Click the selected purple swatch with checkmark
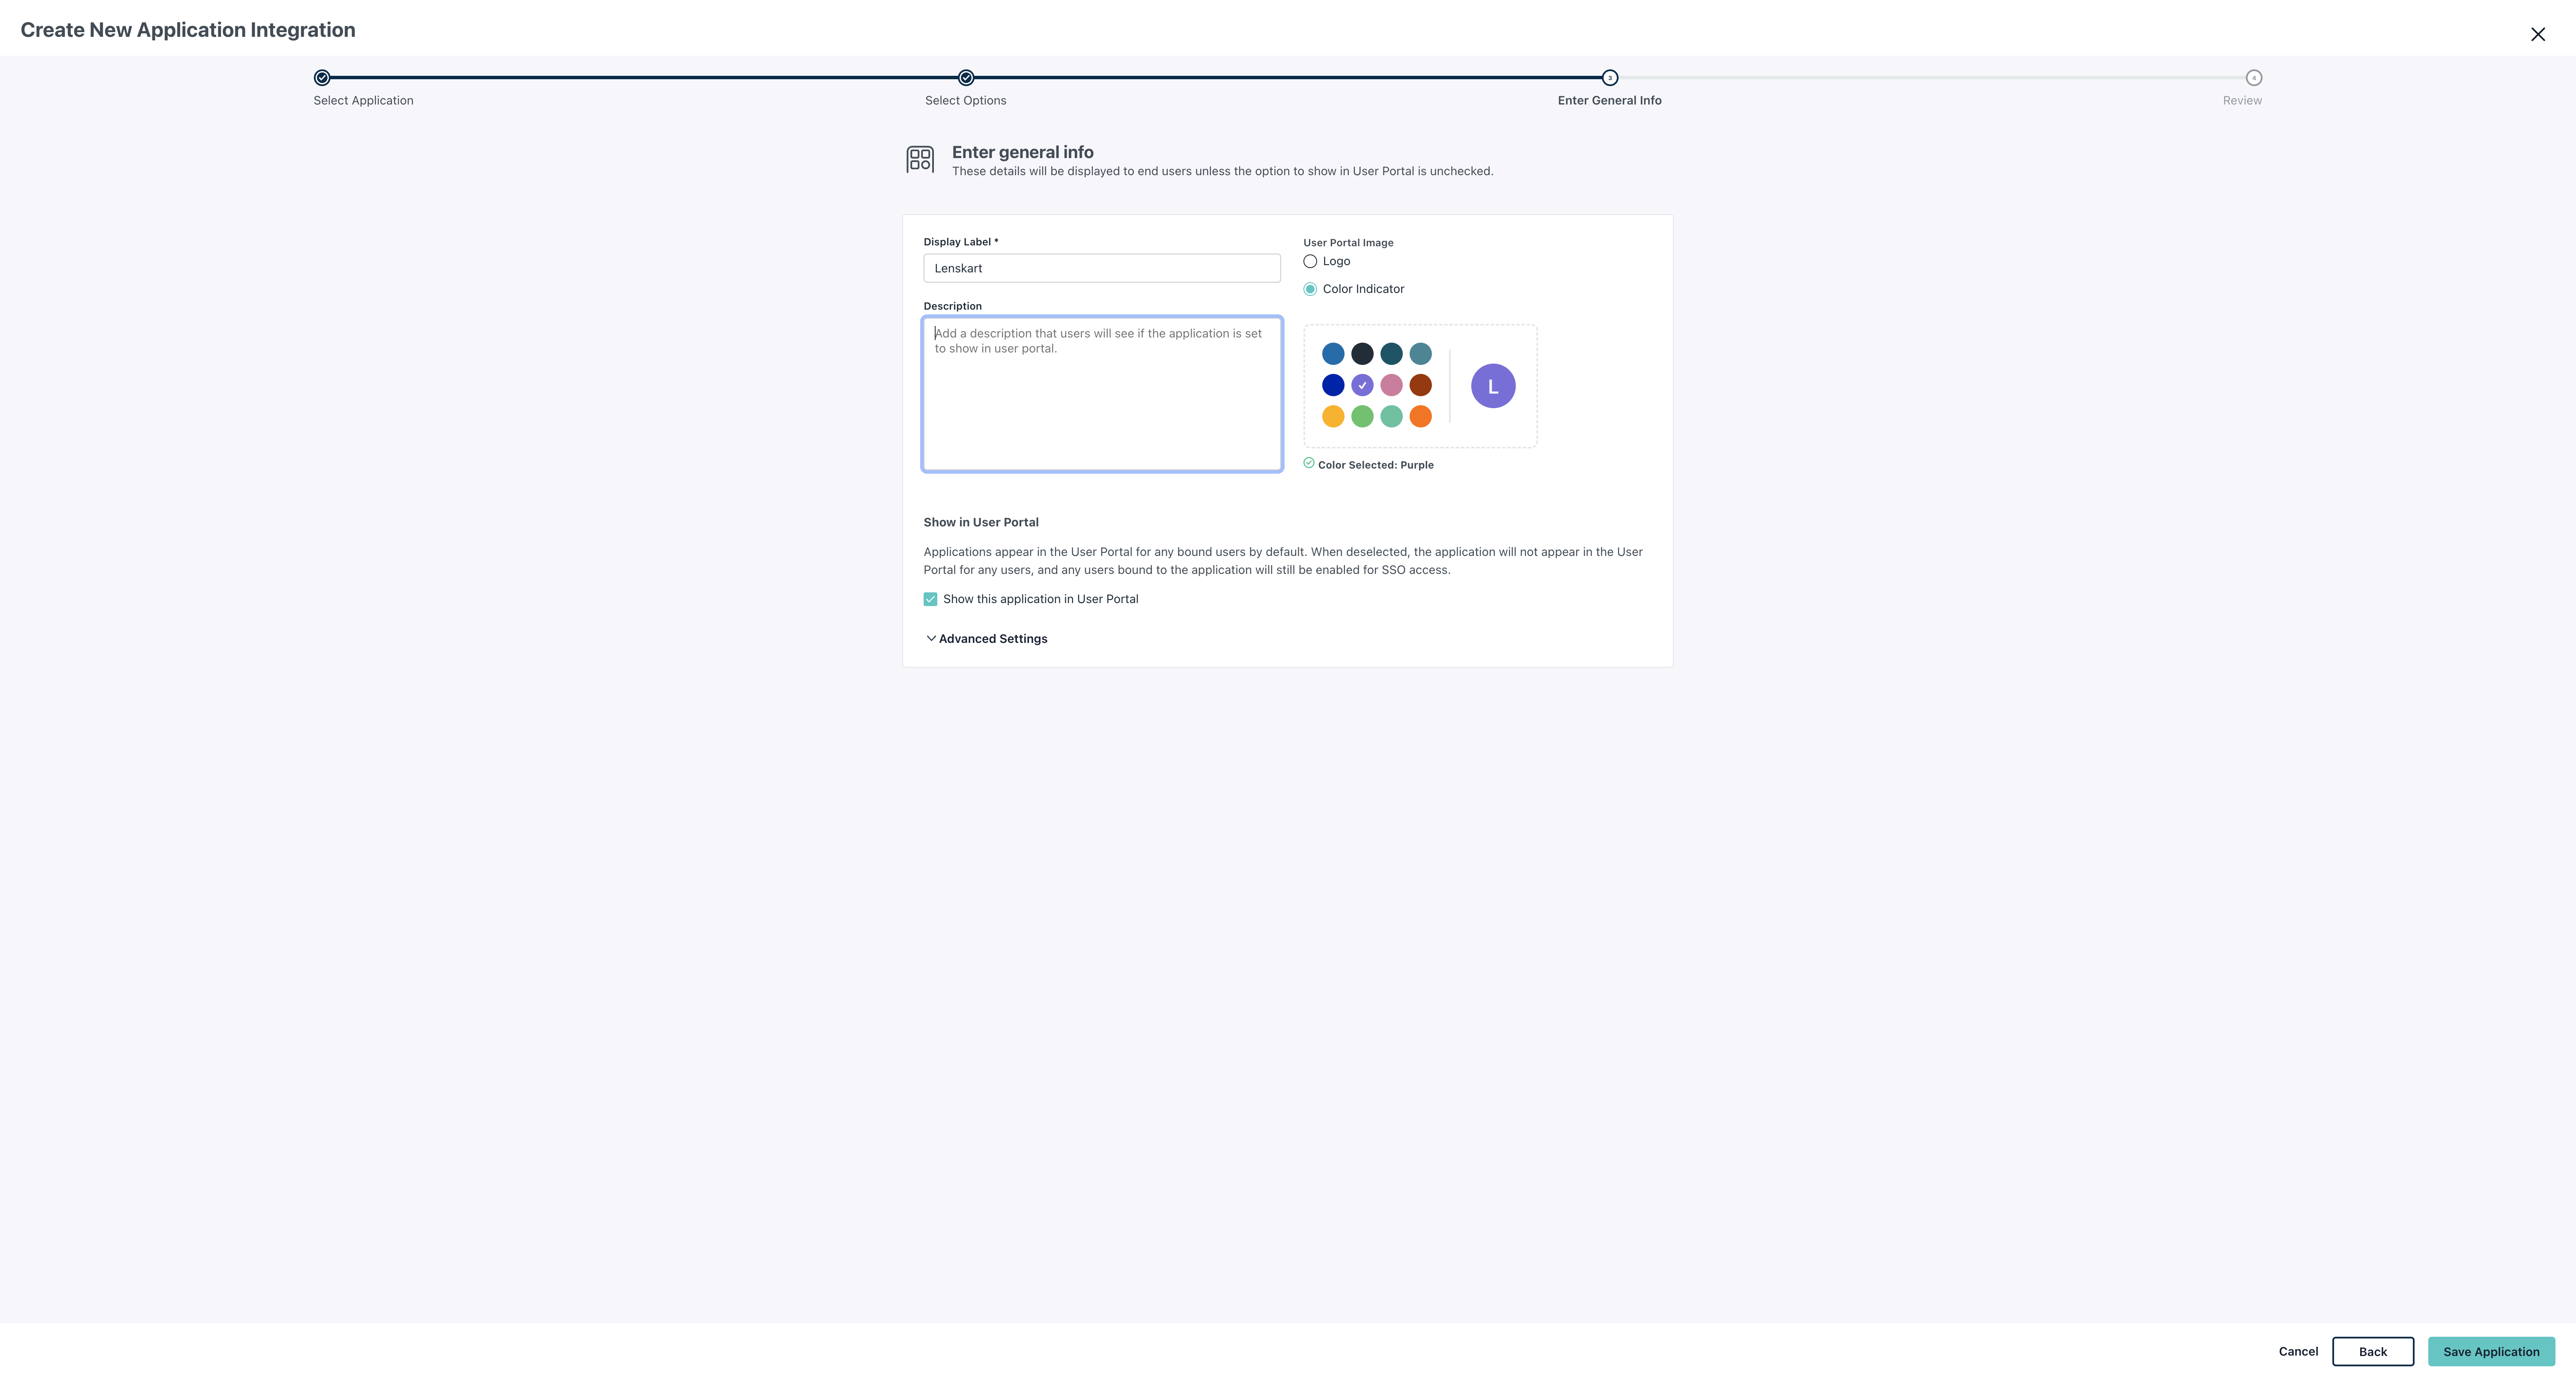The image size is (2576, 1380). 1362,385
